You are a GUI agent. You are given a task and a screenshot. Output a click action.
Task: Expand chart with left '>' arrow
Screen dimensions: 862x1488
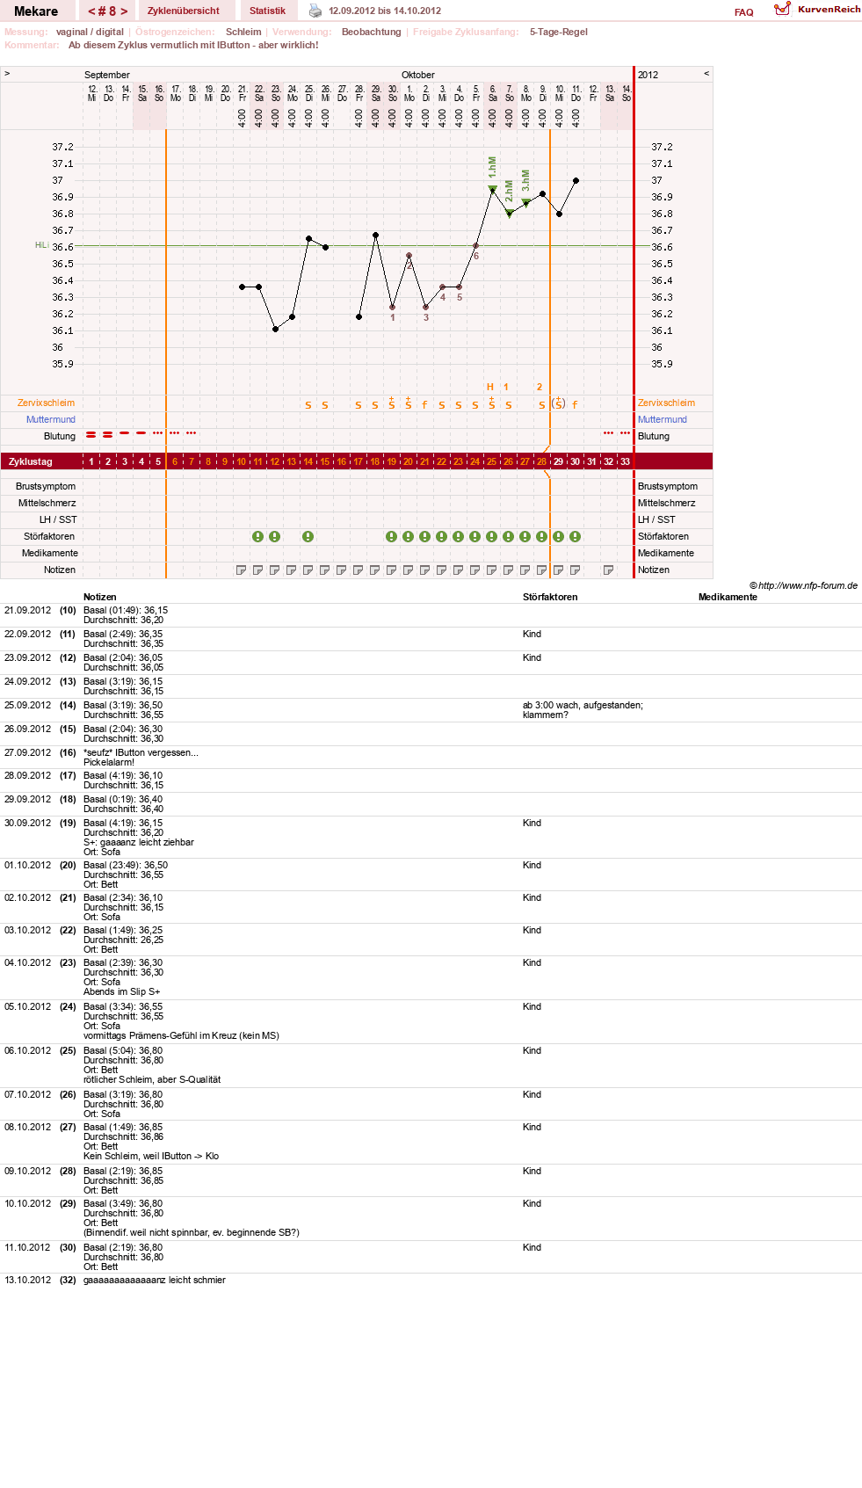point(7,74)
